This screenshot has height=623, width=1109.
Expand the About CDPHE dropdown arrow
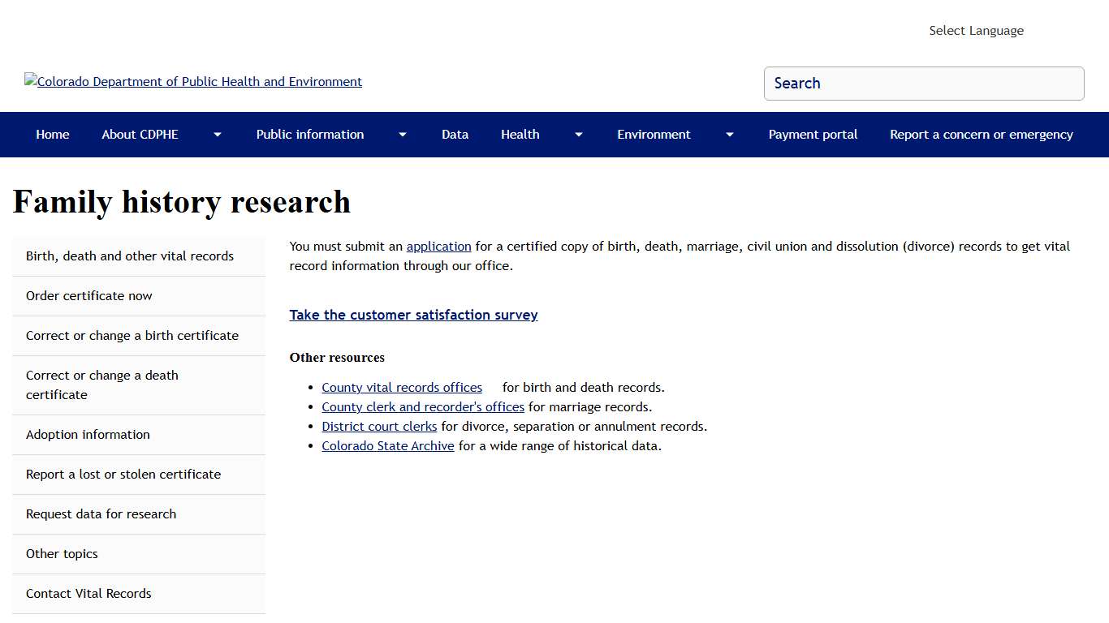click(x=217, y=135)
